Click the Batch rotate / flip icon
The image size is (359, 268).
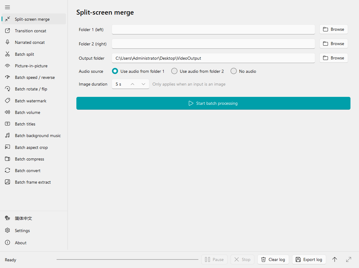(x=8, y=89)
